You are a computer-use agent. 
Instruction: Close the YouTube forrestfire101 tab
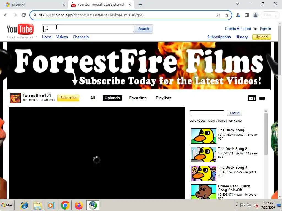click(130, 5)
